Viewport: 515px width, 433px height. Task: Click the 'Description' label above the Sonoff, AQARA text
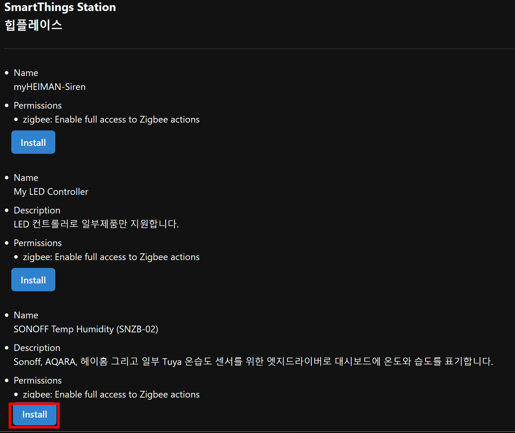(x=37, y=348)
